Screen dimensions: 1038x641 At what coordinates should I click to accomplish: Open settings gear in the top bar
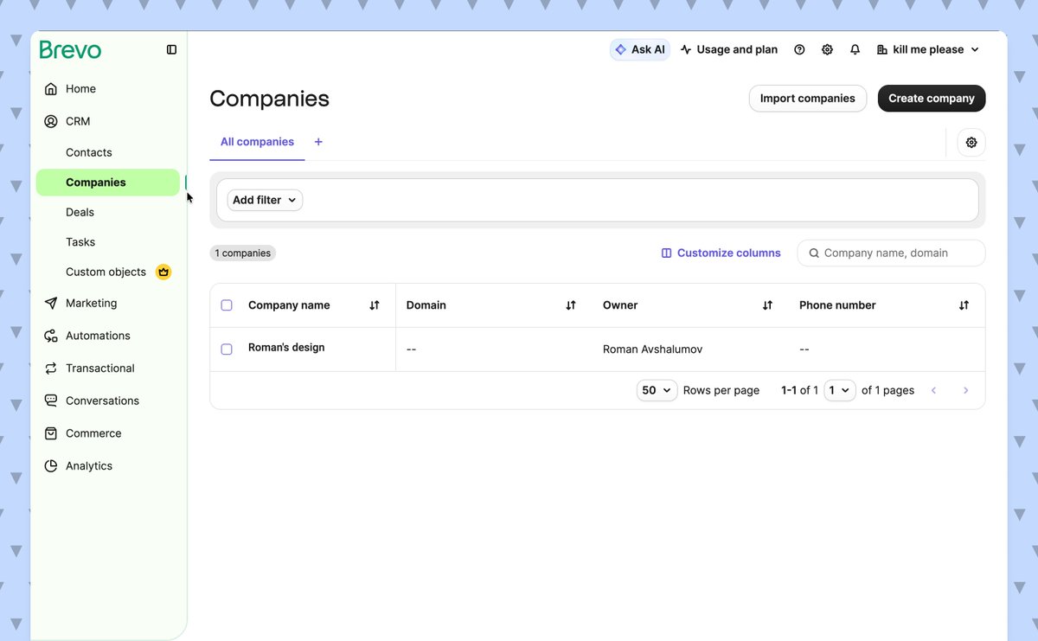tap(827, 50)
